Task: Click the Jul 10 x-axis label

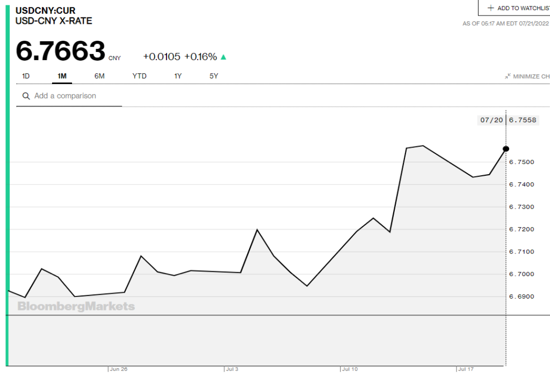Action: (350, 369)
